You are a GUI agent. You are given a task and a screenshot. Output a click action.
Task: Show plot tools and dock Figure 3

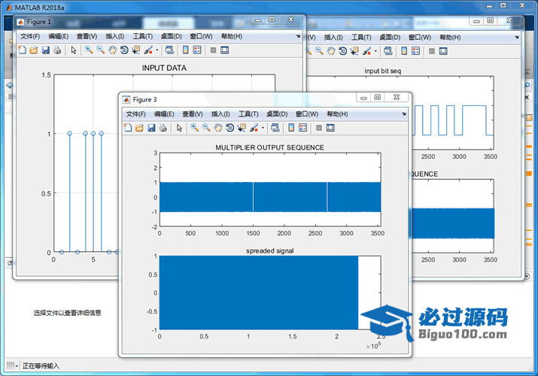click(330, 128)
